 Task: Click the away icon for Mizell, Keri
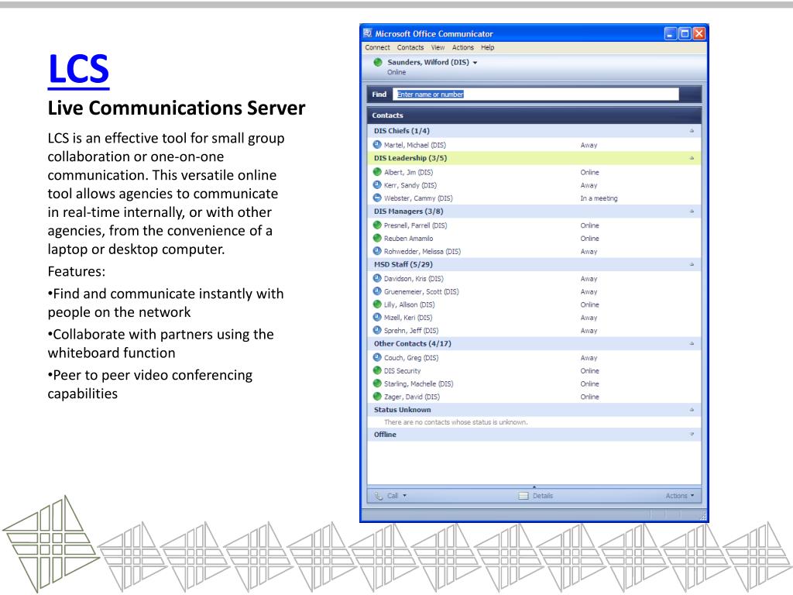point(377,318)
